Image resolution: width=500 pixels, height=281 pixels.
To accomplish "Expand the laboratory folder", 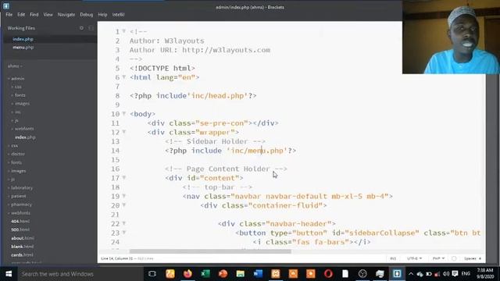I will tap(21, 187).
